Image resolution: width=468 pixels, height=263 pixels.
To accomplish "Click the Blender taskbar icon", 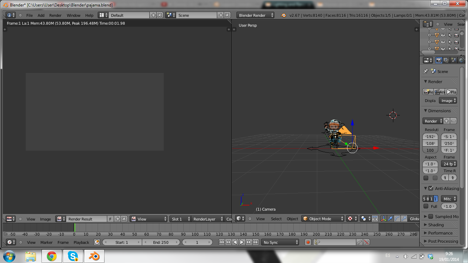I will [94, 256].
